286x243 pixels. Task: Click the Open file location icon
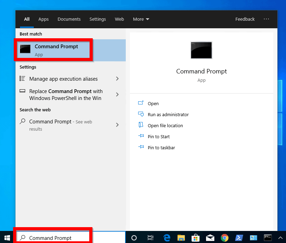point(141,125)
